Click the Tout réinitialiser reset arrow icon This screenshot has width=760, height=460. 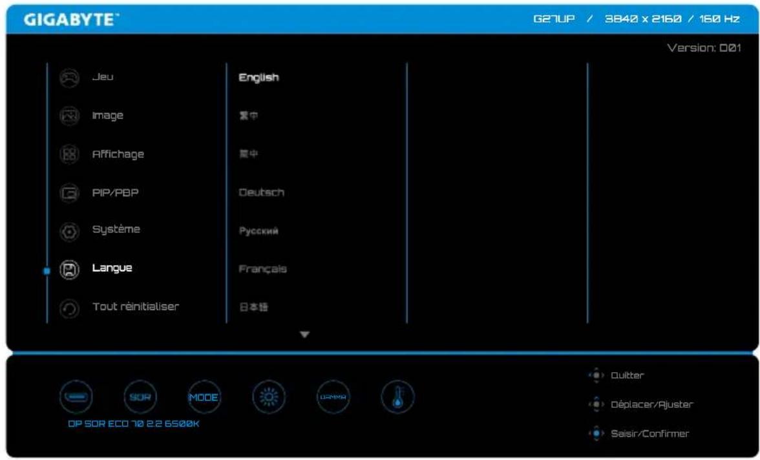click(69, 308)
